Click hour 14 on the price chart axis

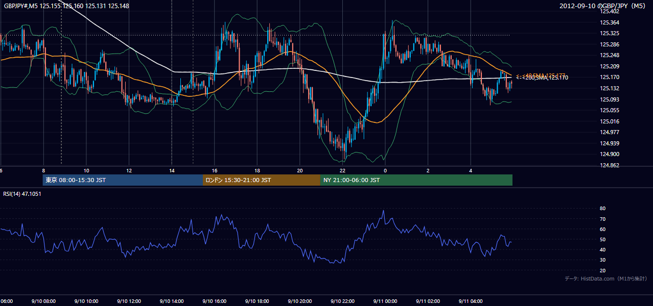click(172, 170)
